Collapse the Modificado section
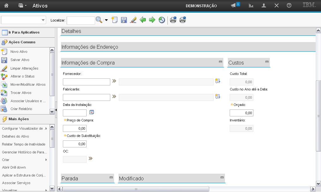 point(222,178)
